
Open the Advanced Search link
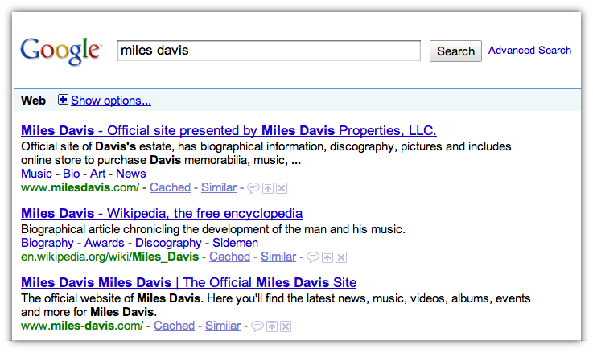[529, 51]
